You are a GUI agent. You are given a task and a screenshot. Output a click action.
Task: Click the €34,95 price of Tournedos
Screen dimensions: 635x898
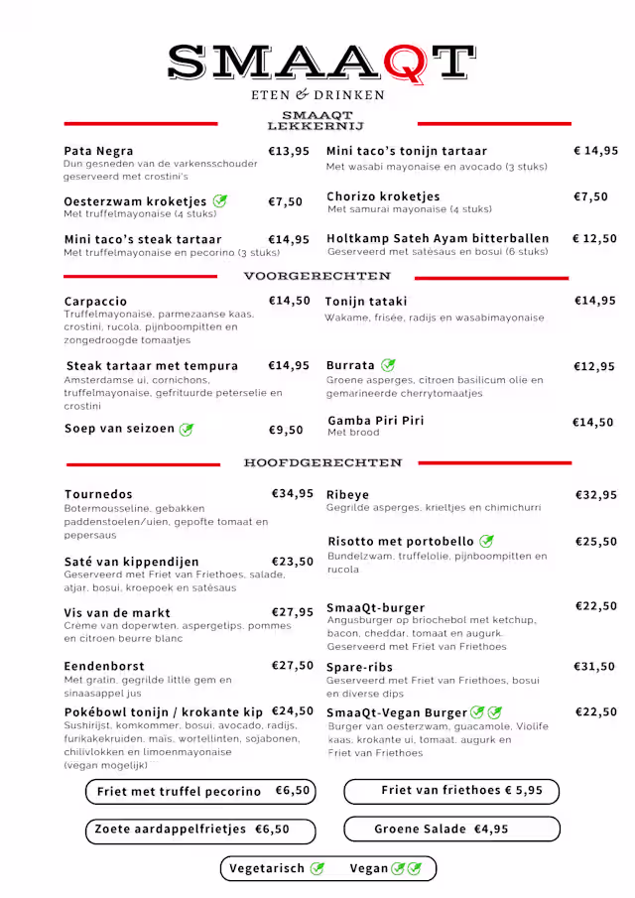[293, 493]
